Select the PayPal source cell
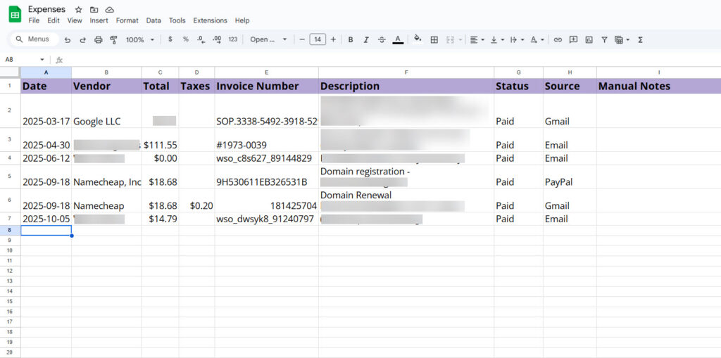This screenshot has height=358, width=721. [x=570, y=177]
